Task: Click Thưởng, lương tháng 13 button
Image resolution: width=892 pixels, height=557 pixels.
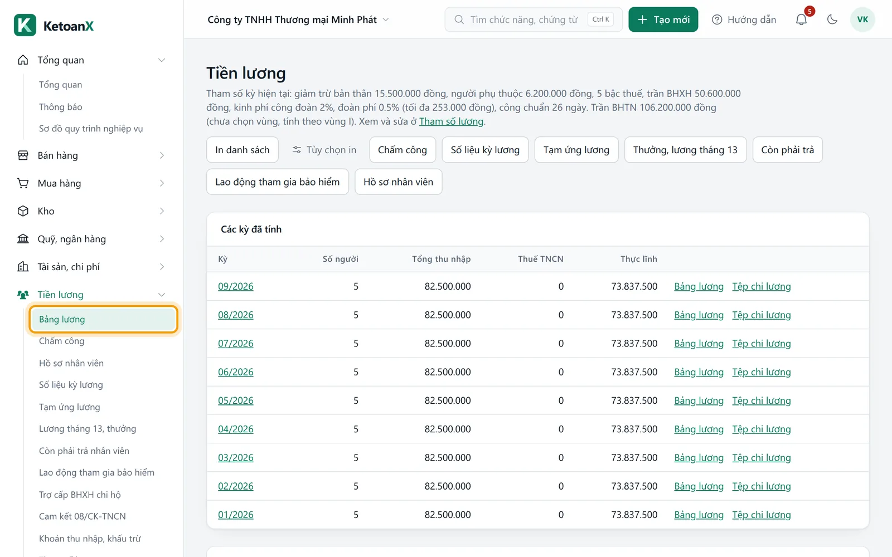Action: pyautogui.click(x=685, y=150)
